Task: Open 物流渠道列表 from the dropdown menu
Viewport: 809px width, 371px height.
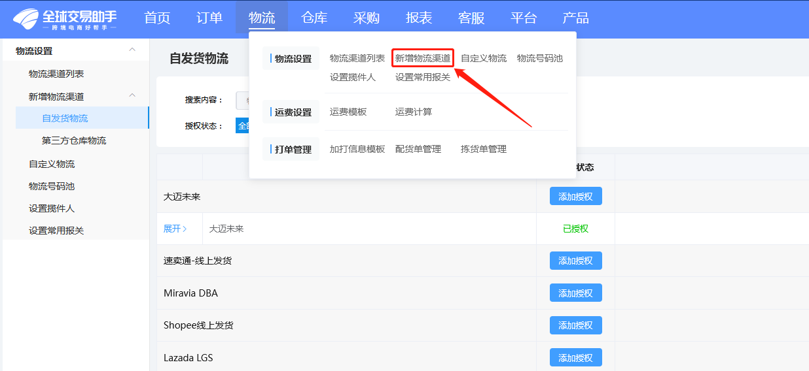Action: click(x=357, y=58)
